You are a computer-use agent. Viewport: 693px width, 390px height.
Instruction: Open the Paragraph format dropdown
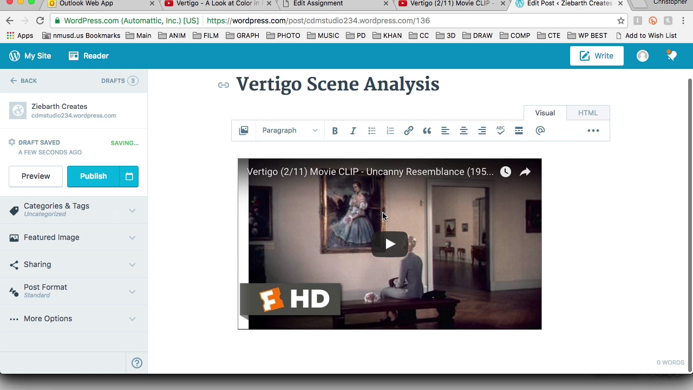(290, 131)
